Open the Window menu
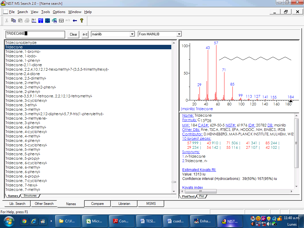 point(75,12)
